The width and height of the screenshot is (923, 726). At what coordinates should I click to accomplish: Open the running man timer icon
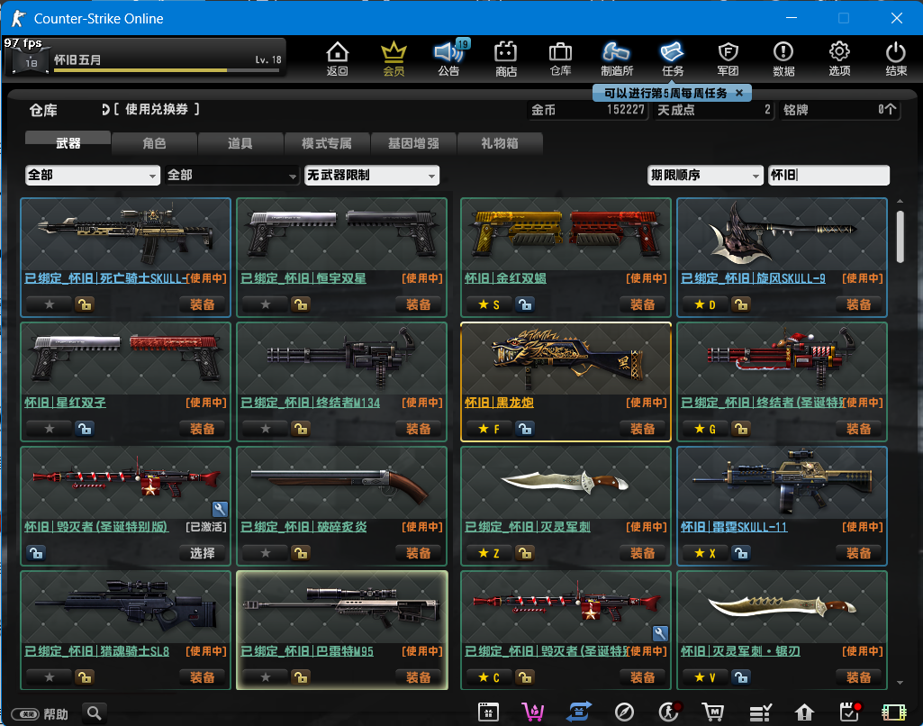pyautogui.click(x=669, y=712)
